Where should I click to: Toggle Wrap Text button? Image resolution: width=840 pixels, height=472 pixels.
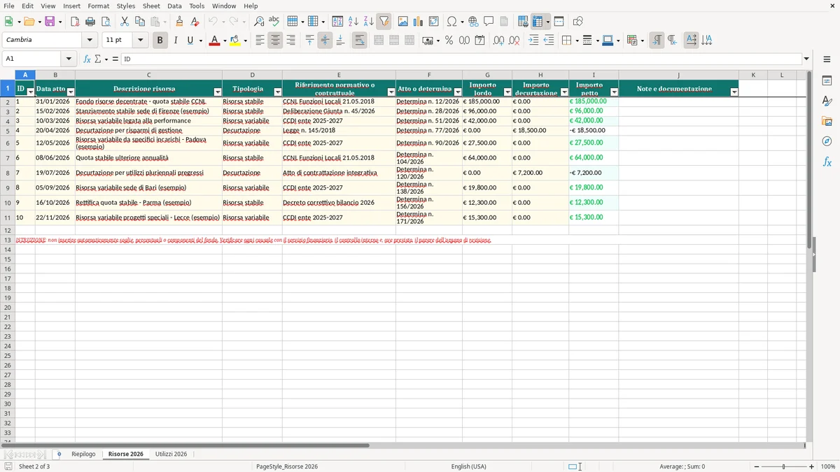pyautogui.click(x=359, y=41)
